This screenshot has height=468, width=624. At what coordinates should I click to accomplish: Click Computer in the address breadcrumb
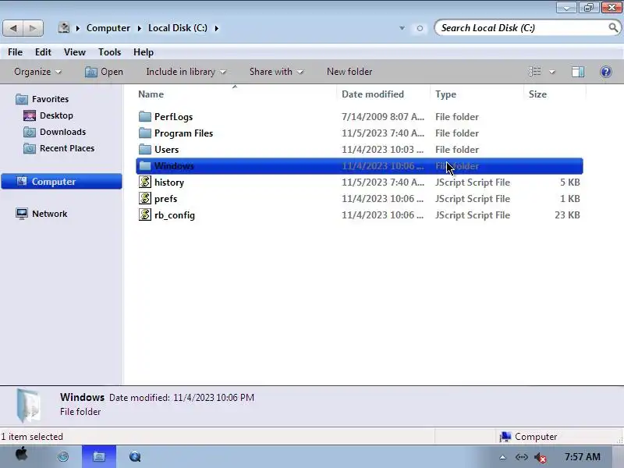tap(108, 28)
